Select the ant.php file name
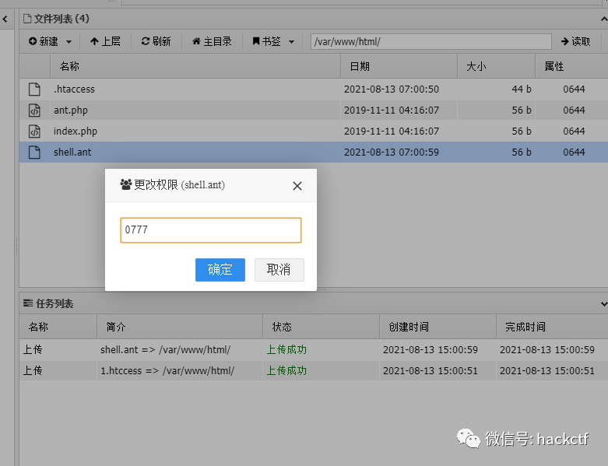Screen dimensions: 608x466 click(71, 110)
